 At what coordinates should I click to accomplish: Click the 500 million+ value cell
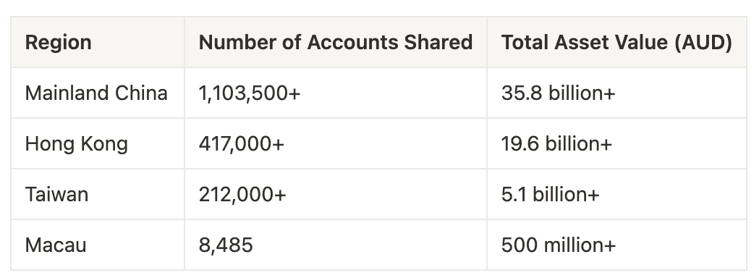coord(617,245)
